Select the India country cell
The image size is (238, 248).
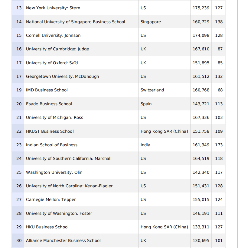pos(145,145)
